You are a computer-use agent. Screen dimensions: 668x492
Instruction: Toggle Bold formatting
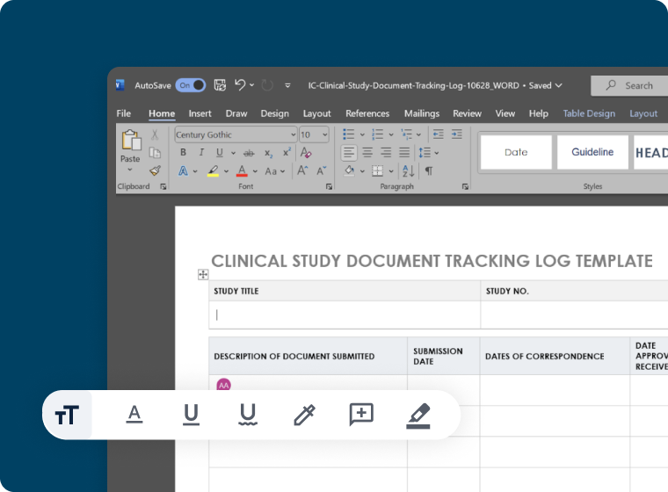point(183,153)
